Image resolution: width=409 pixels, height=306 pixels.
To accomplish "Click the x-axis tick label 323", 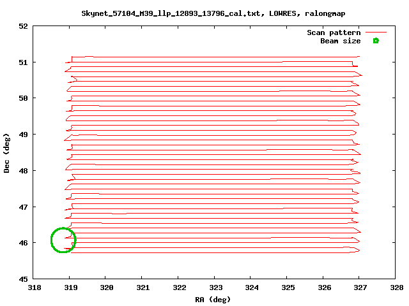I will pyautogui.click(x=216, y=288).
